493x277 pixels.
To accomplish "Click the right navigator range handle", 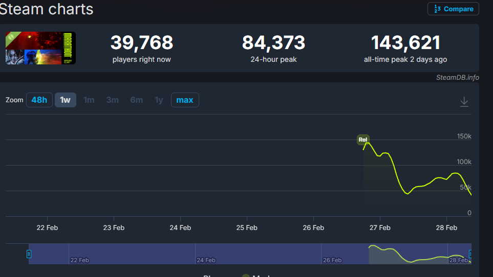I will click(470, 254).
